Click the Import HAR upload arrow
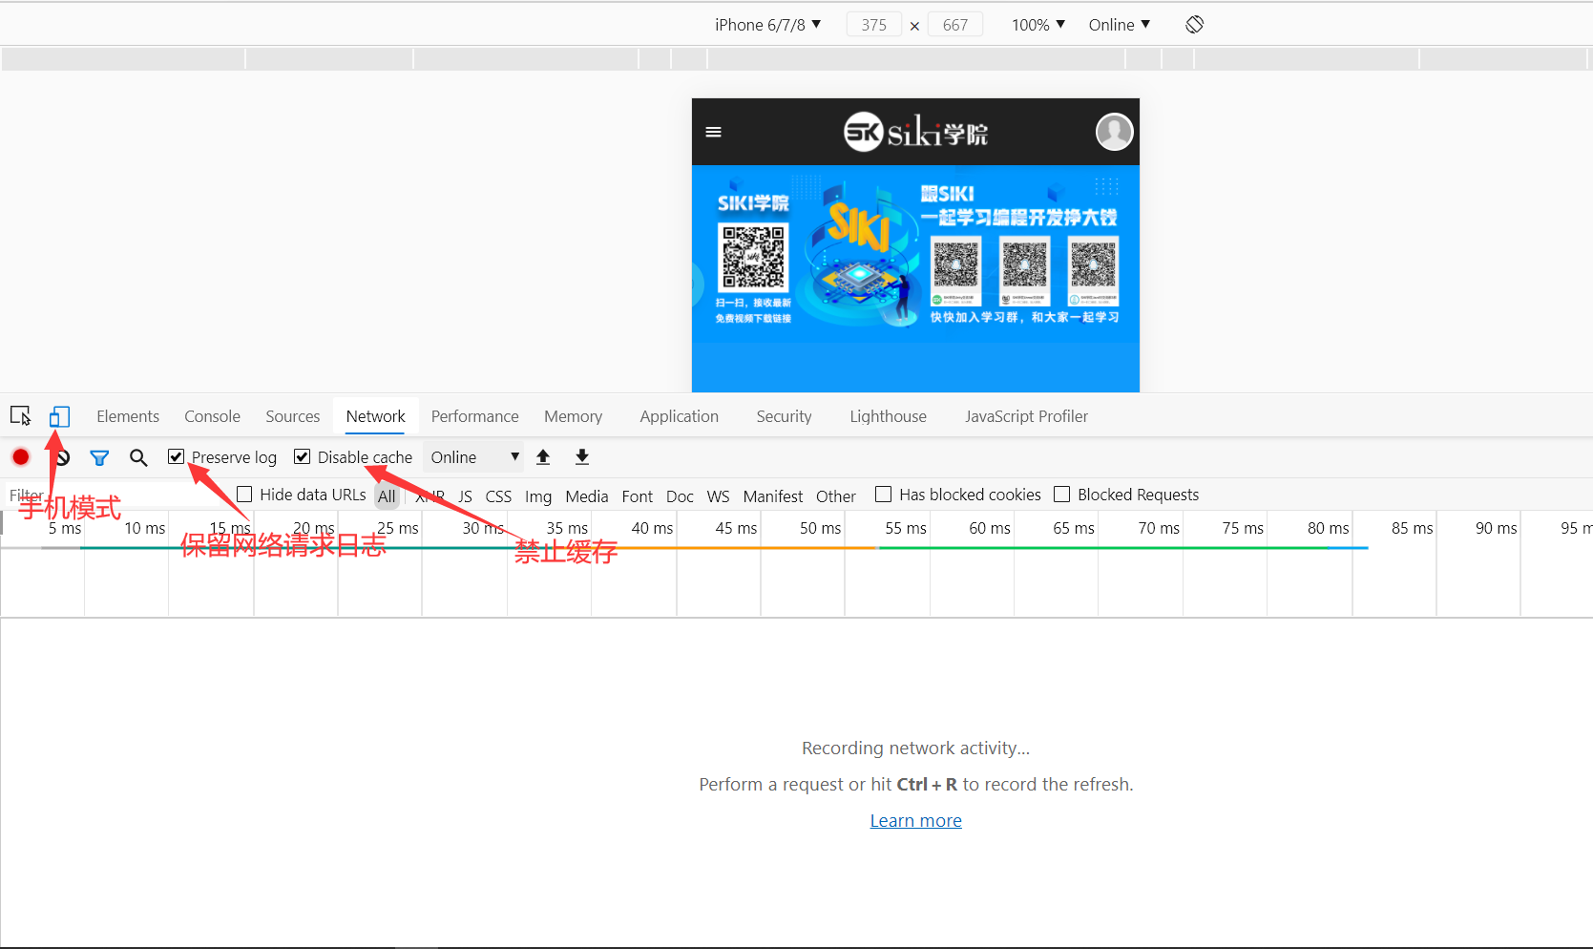Viewport: 1593px width, 949px height. (543, 457)
